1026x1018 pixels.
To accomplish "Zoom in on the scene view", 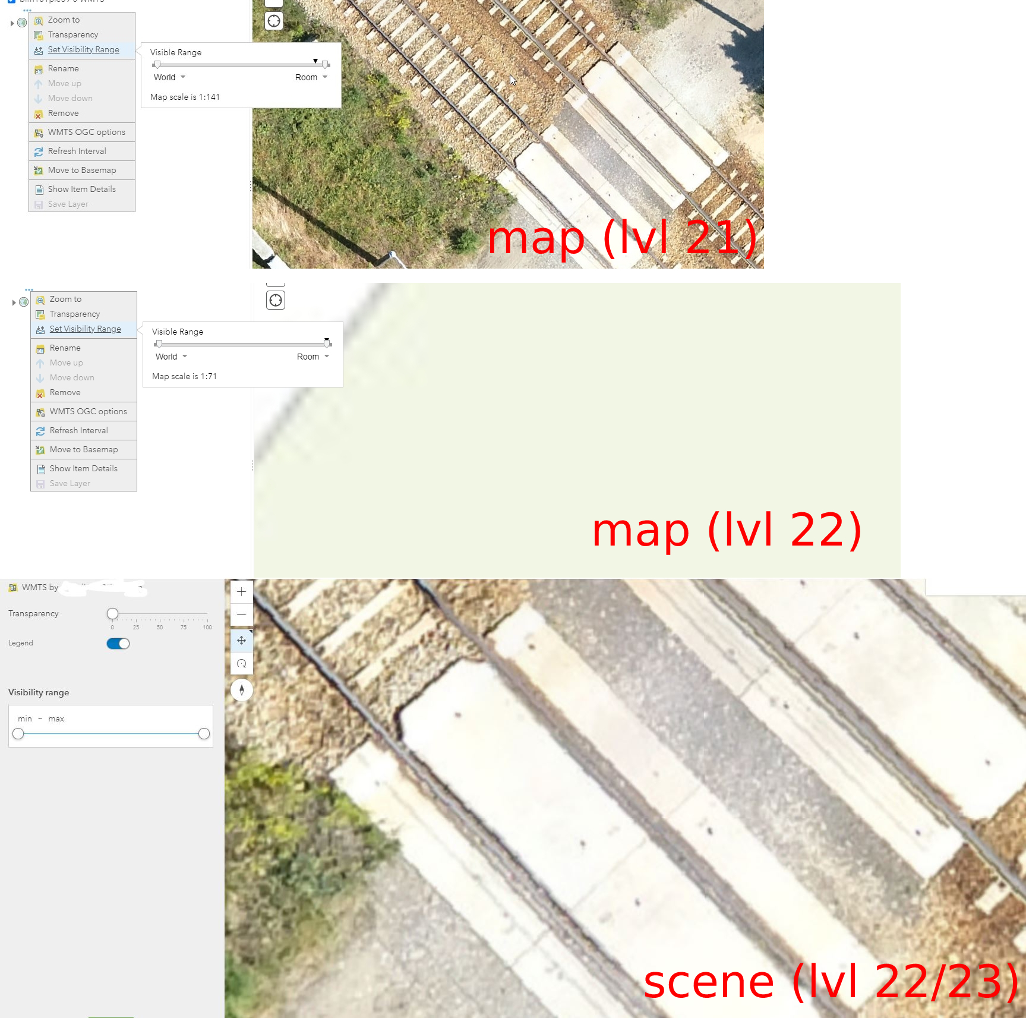I will coord(242,592).
